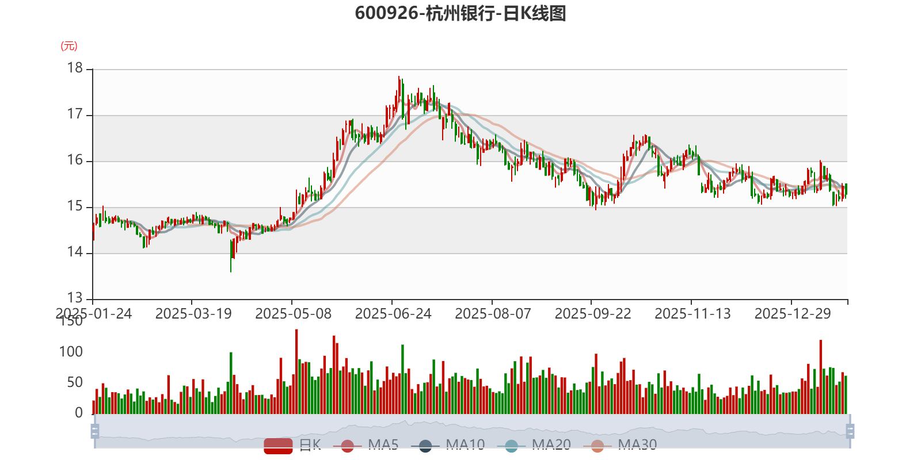Click the 0 volume axis label
The height and width of the screenshot is (460, 921).
pyautogui.click(x=79, y=413)
